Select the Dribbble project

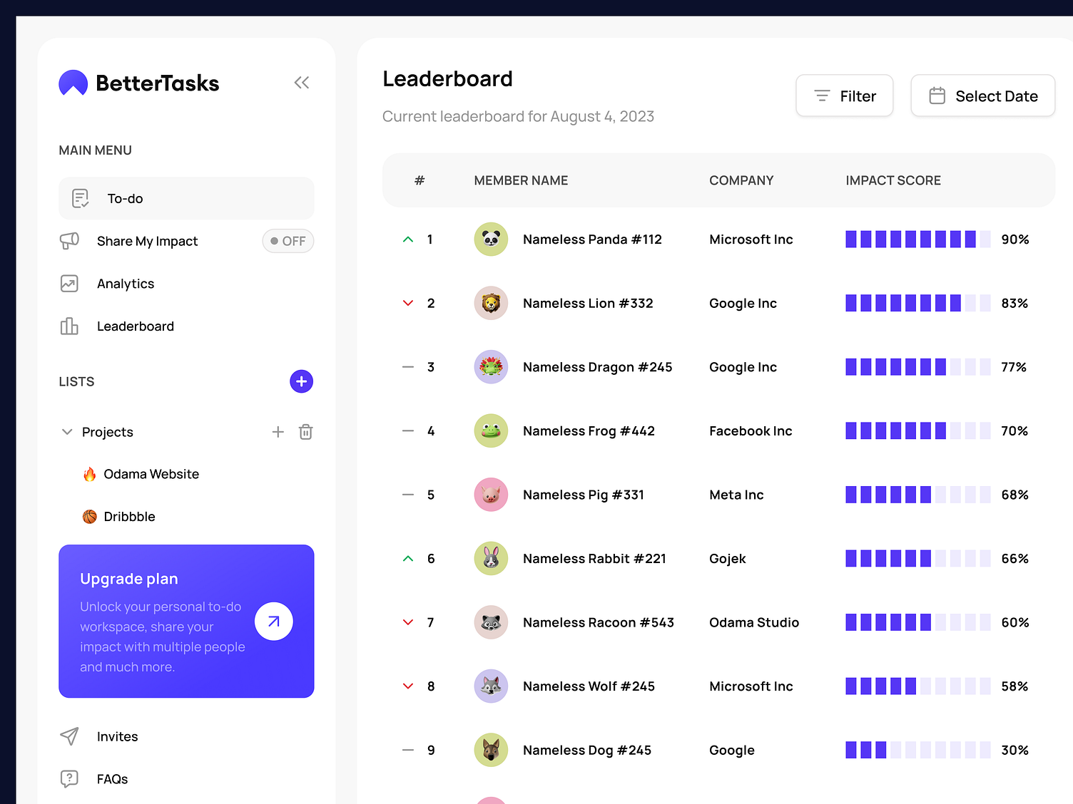pos(129,516)
